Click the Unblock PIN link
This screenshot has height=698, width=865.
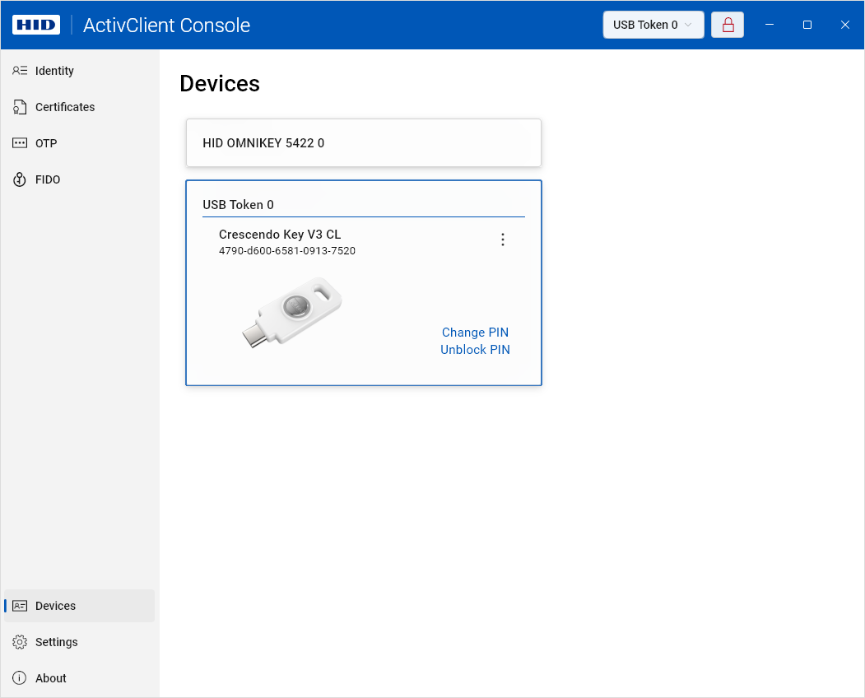[475, 350]
